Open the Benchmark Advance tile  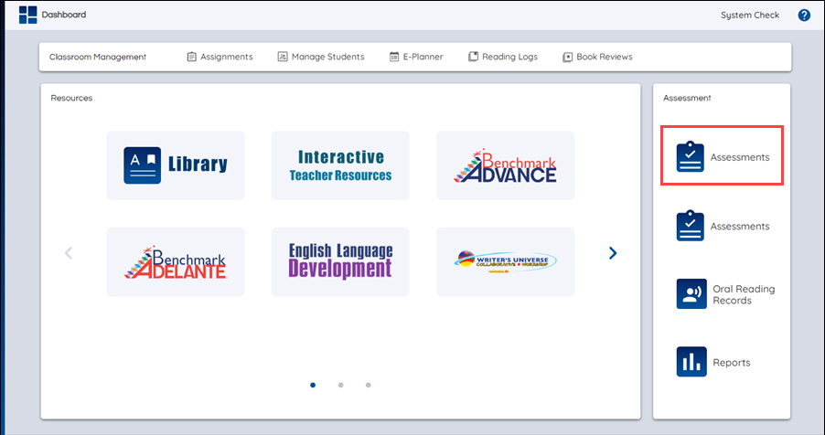coord(506,165)
